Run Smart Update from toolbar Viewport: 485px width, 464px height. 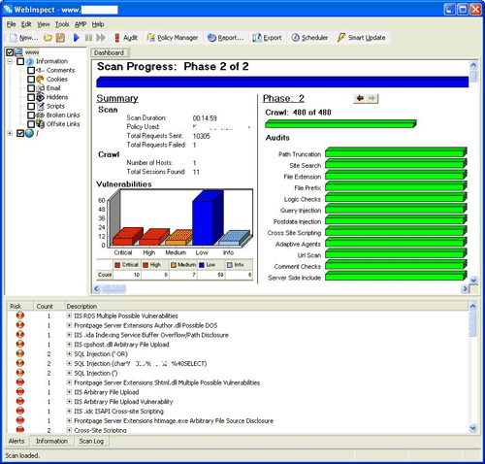(362, 38)
